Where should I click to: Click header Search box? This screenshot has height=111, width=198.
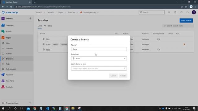click(152, 12)
